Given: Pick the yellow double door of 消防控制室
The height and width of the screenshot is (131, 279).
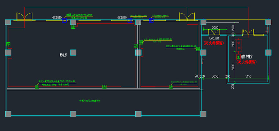Looking at the screenshot, I should click(x=248, y=32).
